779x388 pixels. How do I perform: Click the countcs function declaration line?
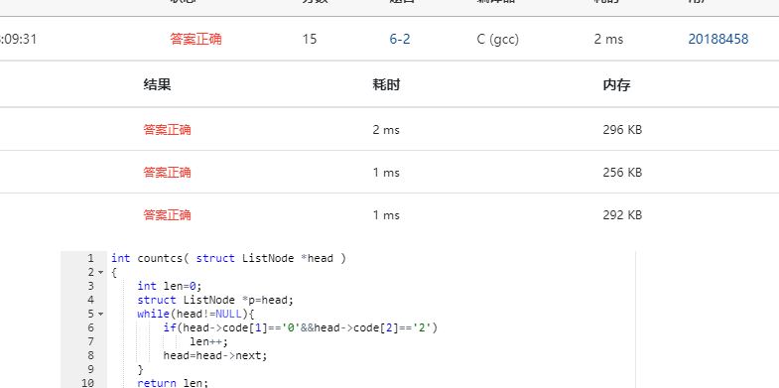tap(228, 258)
